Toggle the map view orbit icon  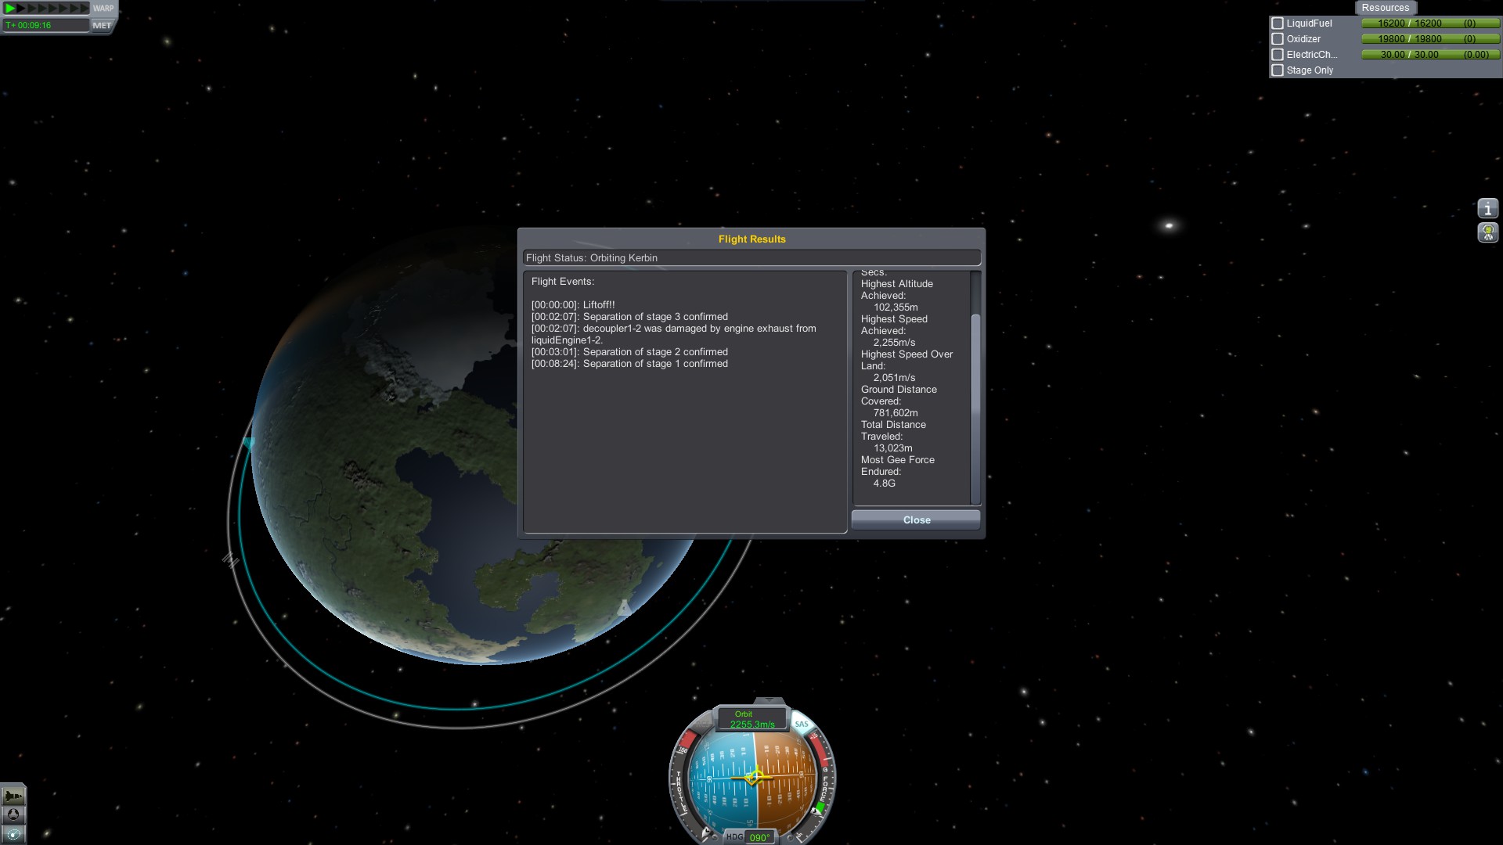(x=13, y=834)
